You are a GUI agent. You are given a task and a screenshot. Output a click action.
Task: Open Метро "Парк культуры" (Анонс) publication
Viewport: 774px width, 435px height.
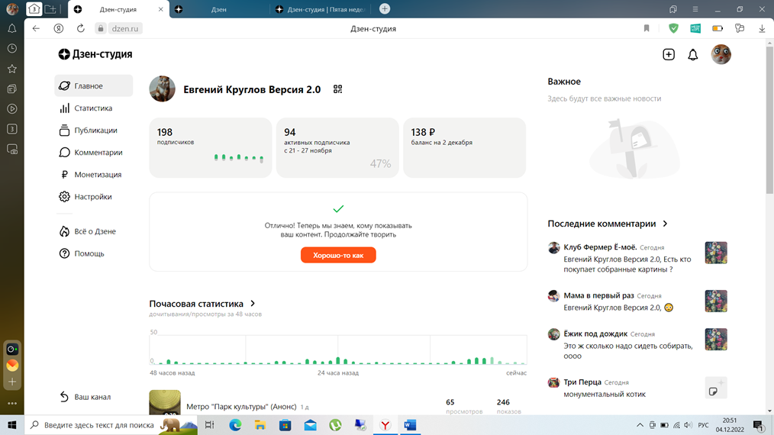pyautogui.click(x=241, y=407)
